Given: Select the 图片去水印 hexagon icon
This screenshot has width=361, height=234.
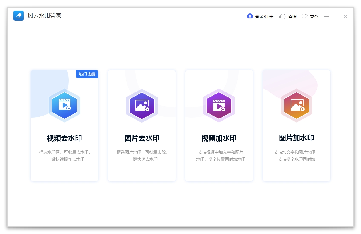Looking at the screenshot, I should pos(142,106).
